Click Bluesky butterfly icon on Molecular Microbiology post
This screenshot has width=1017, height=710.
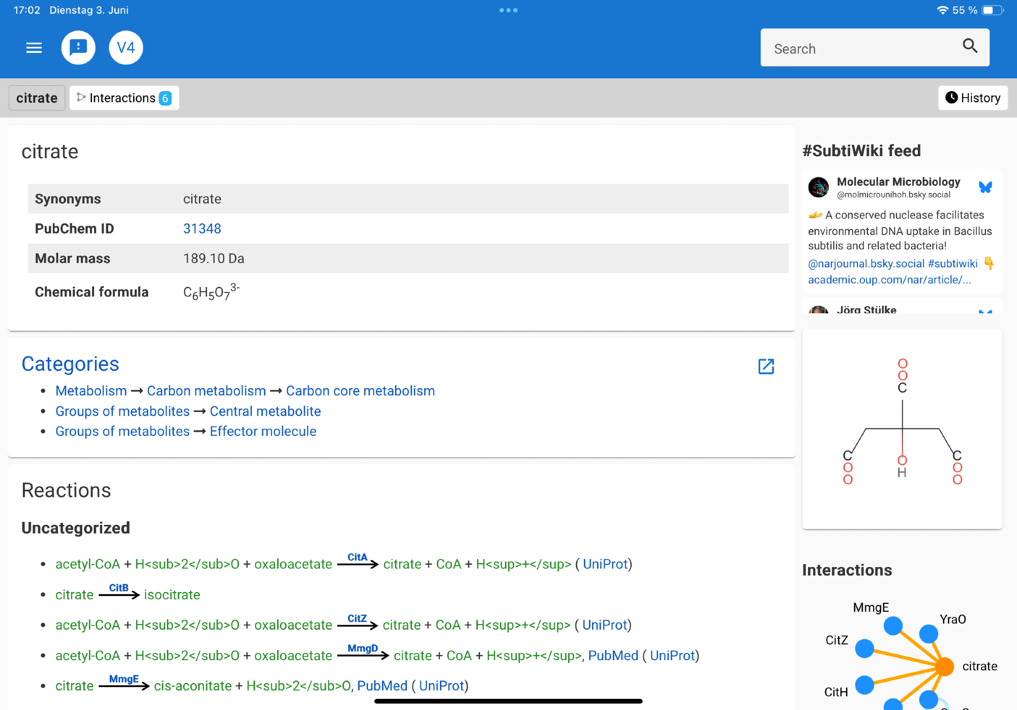pyautogui.click(x=985, y=187)
